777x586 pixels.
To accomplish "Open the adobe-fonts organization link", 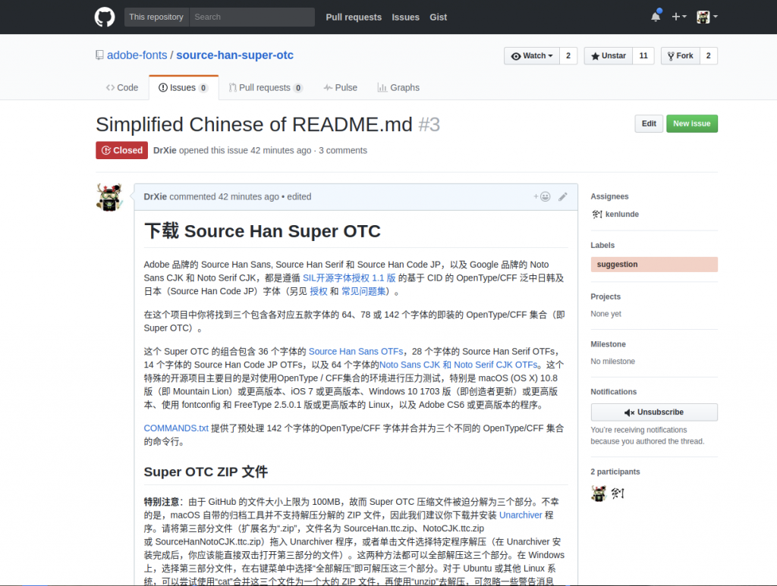I will (x=137, y=55).
